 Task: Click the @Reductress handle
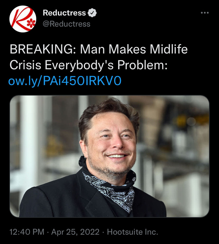[x=66, y=24]
